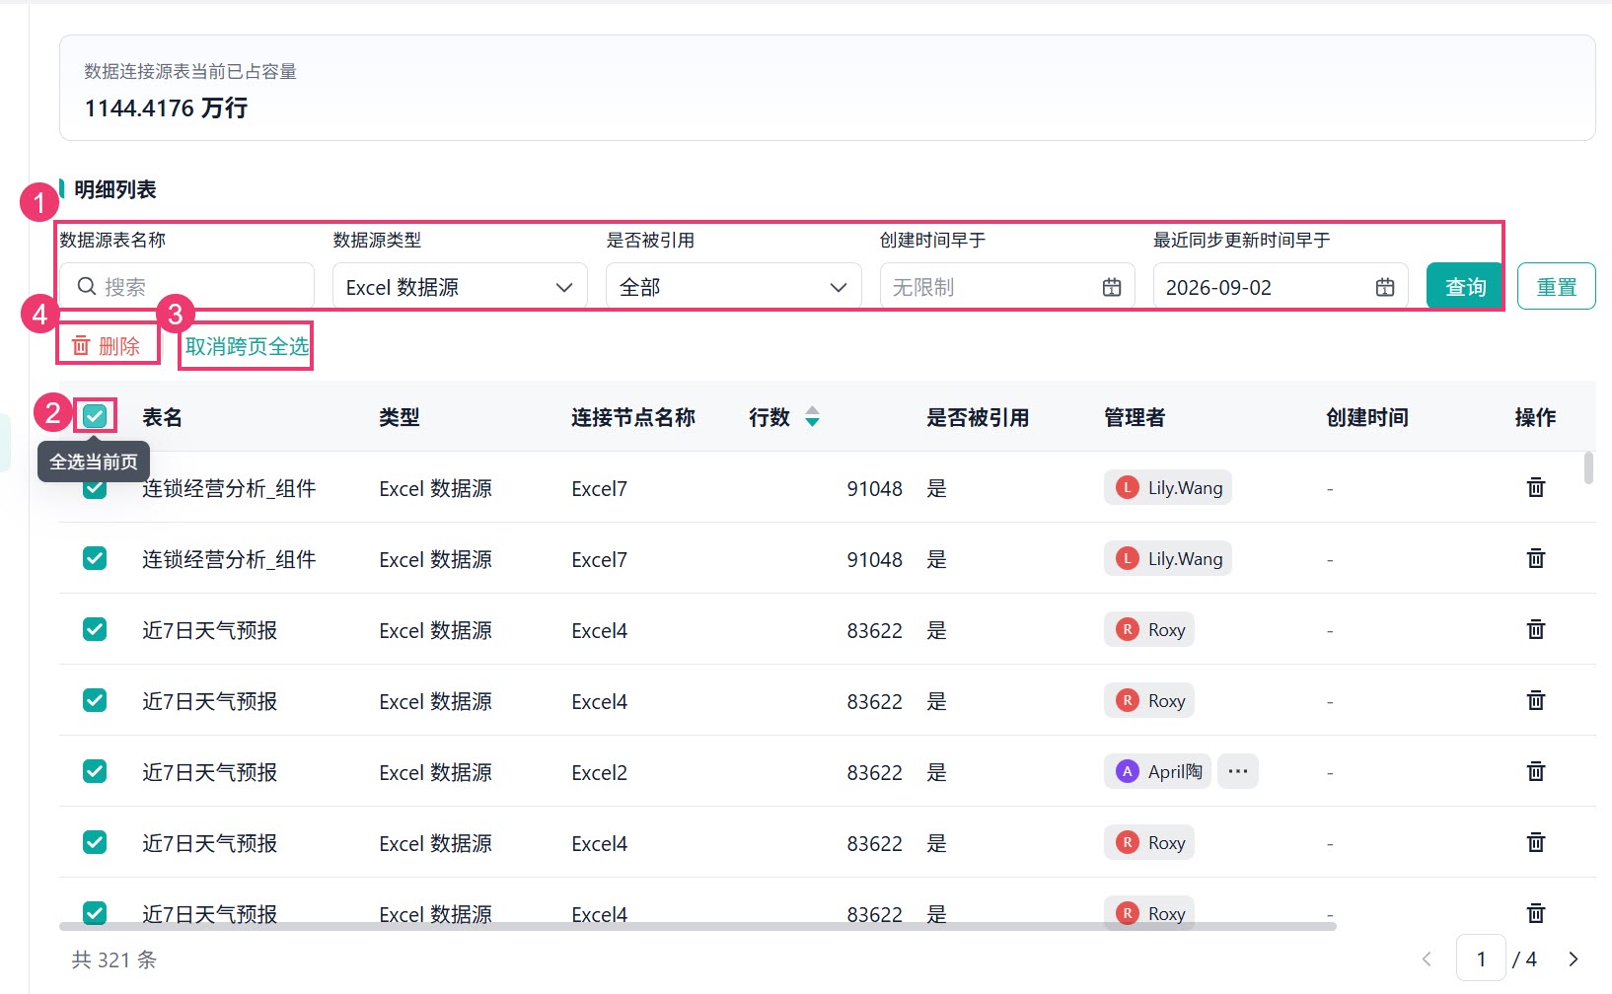Focus the 数据源表名称 search field

187,287
